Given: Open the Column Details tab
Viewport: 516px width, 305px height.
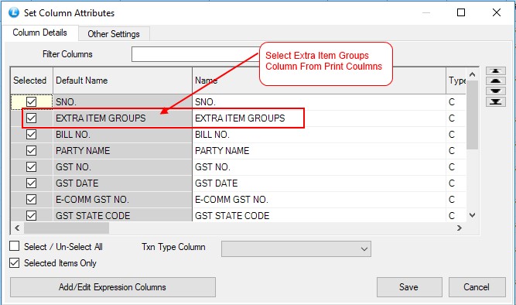Looking at the screenshot, I should [x=39, y=33].
